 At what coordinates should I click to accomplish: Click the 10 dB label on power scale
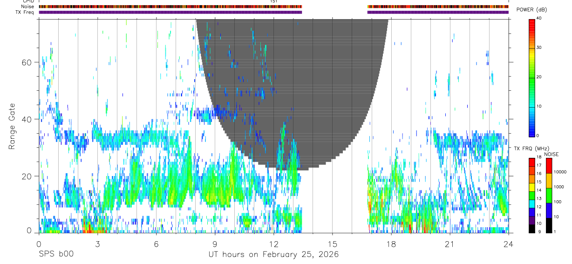(539, 106)
